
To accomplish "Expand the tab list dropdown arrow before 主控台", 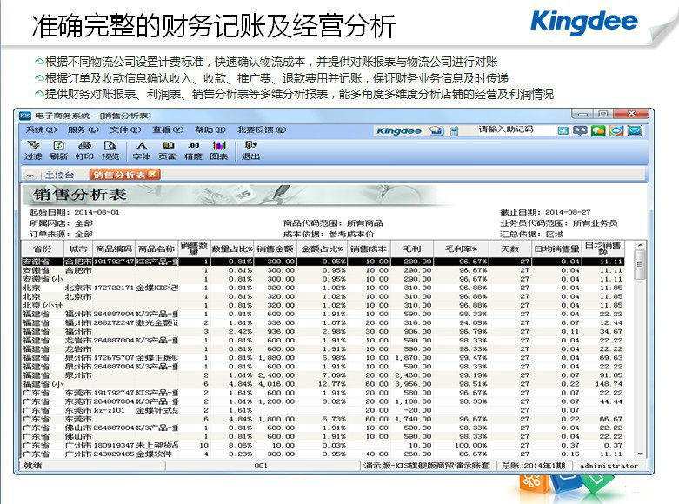I will pyautogui.click(x=30, y=176).
